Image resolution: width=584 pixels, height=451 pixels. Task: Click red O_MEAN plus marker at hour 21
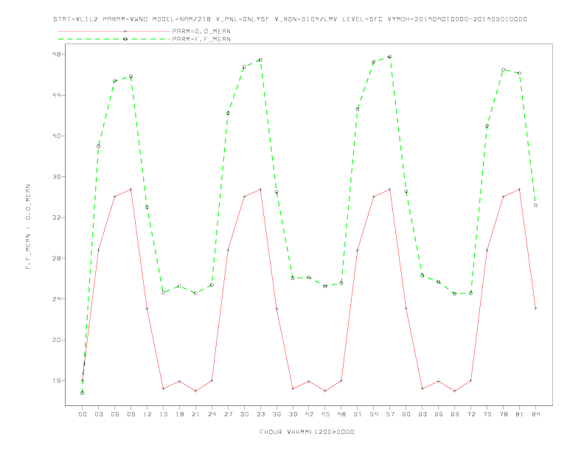pyautogui.click(x=195, y=391)
